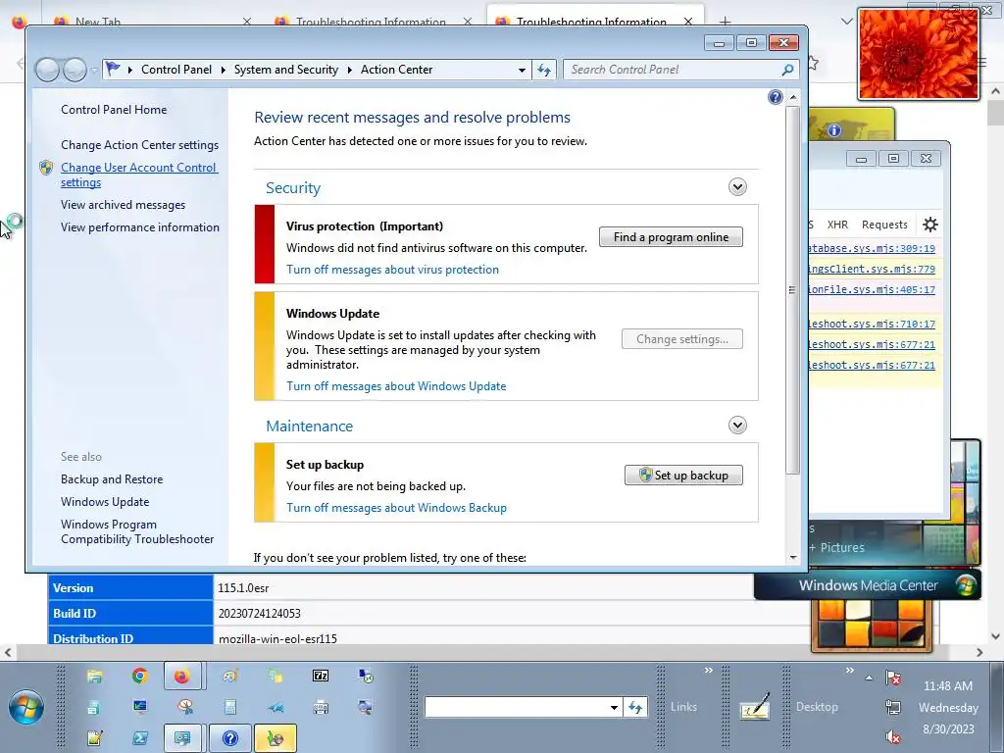Expand Desktop toolbar chevron on taskbar
The width and height of the screenshot is (1004, 753).
coord(849,671)
